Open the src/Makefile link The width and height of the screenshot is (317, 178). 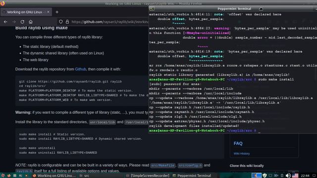click(163, 165)
